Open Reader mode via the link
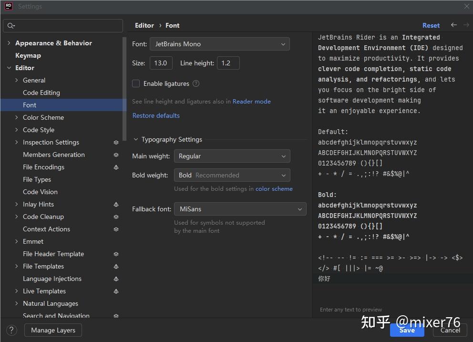Viewport: 473px width, 342px height. 252,101
